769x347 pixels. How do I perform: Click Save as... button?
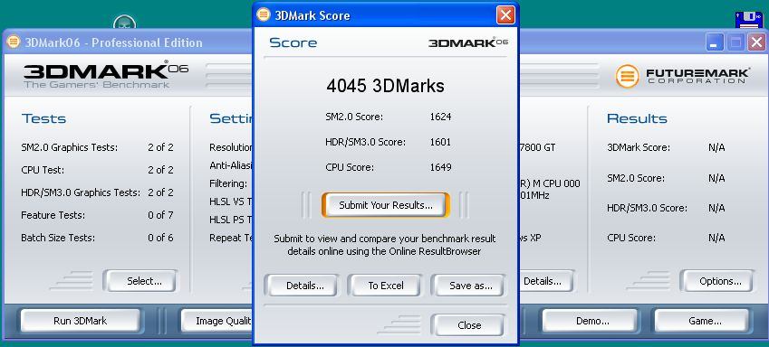pyautogui.click(x=468, y=286)
